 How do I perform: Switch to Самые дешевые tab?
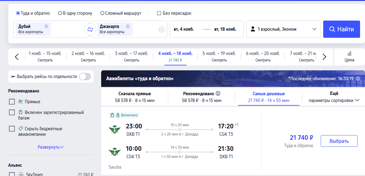click(x=269, y=97)
